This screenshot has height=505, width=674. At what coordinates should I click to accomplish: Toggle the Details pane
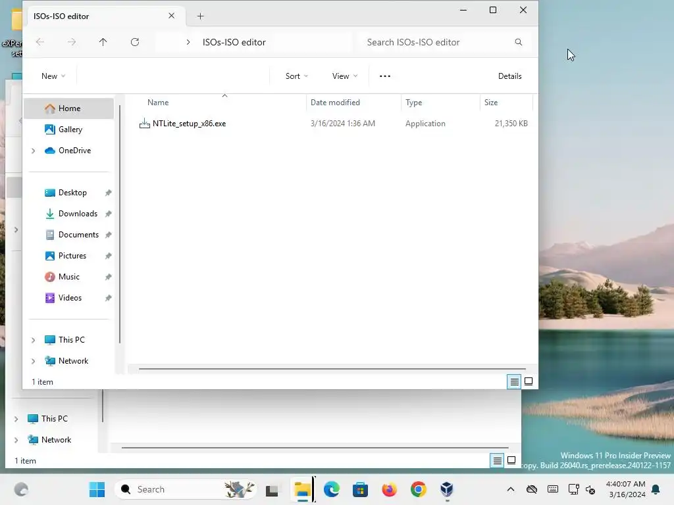(510, 76)
